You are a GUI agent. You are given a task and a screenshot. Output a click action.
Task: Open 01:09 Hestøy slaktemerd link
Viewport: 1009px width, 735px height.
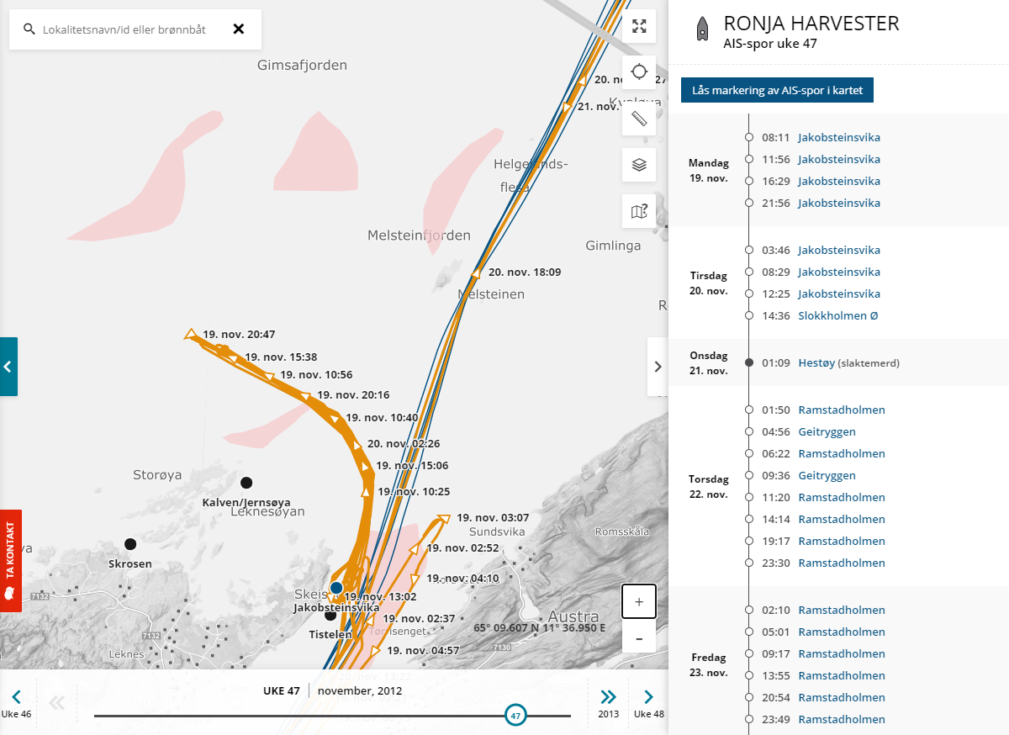(816, 362)
